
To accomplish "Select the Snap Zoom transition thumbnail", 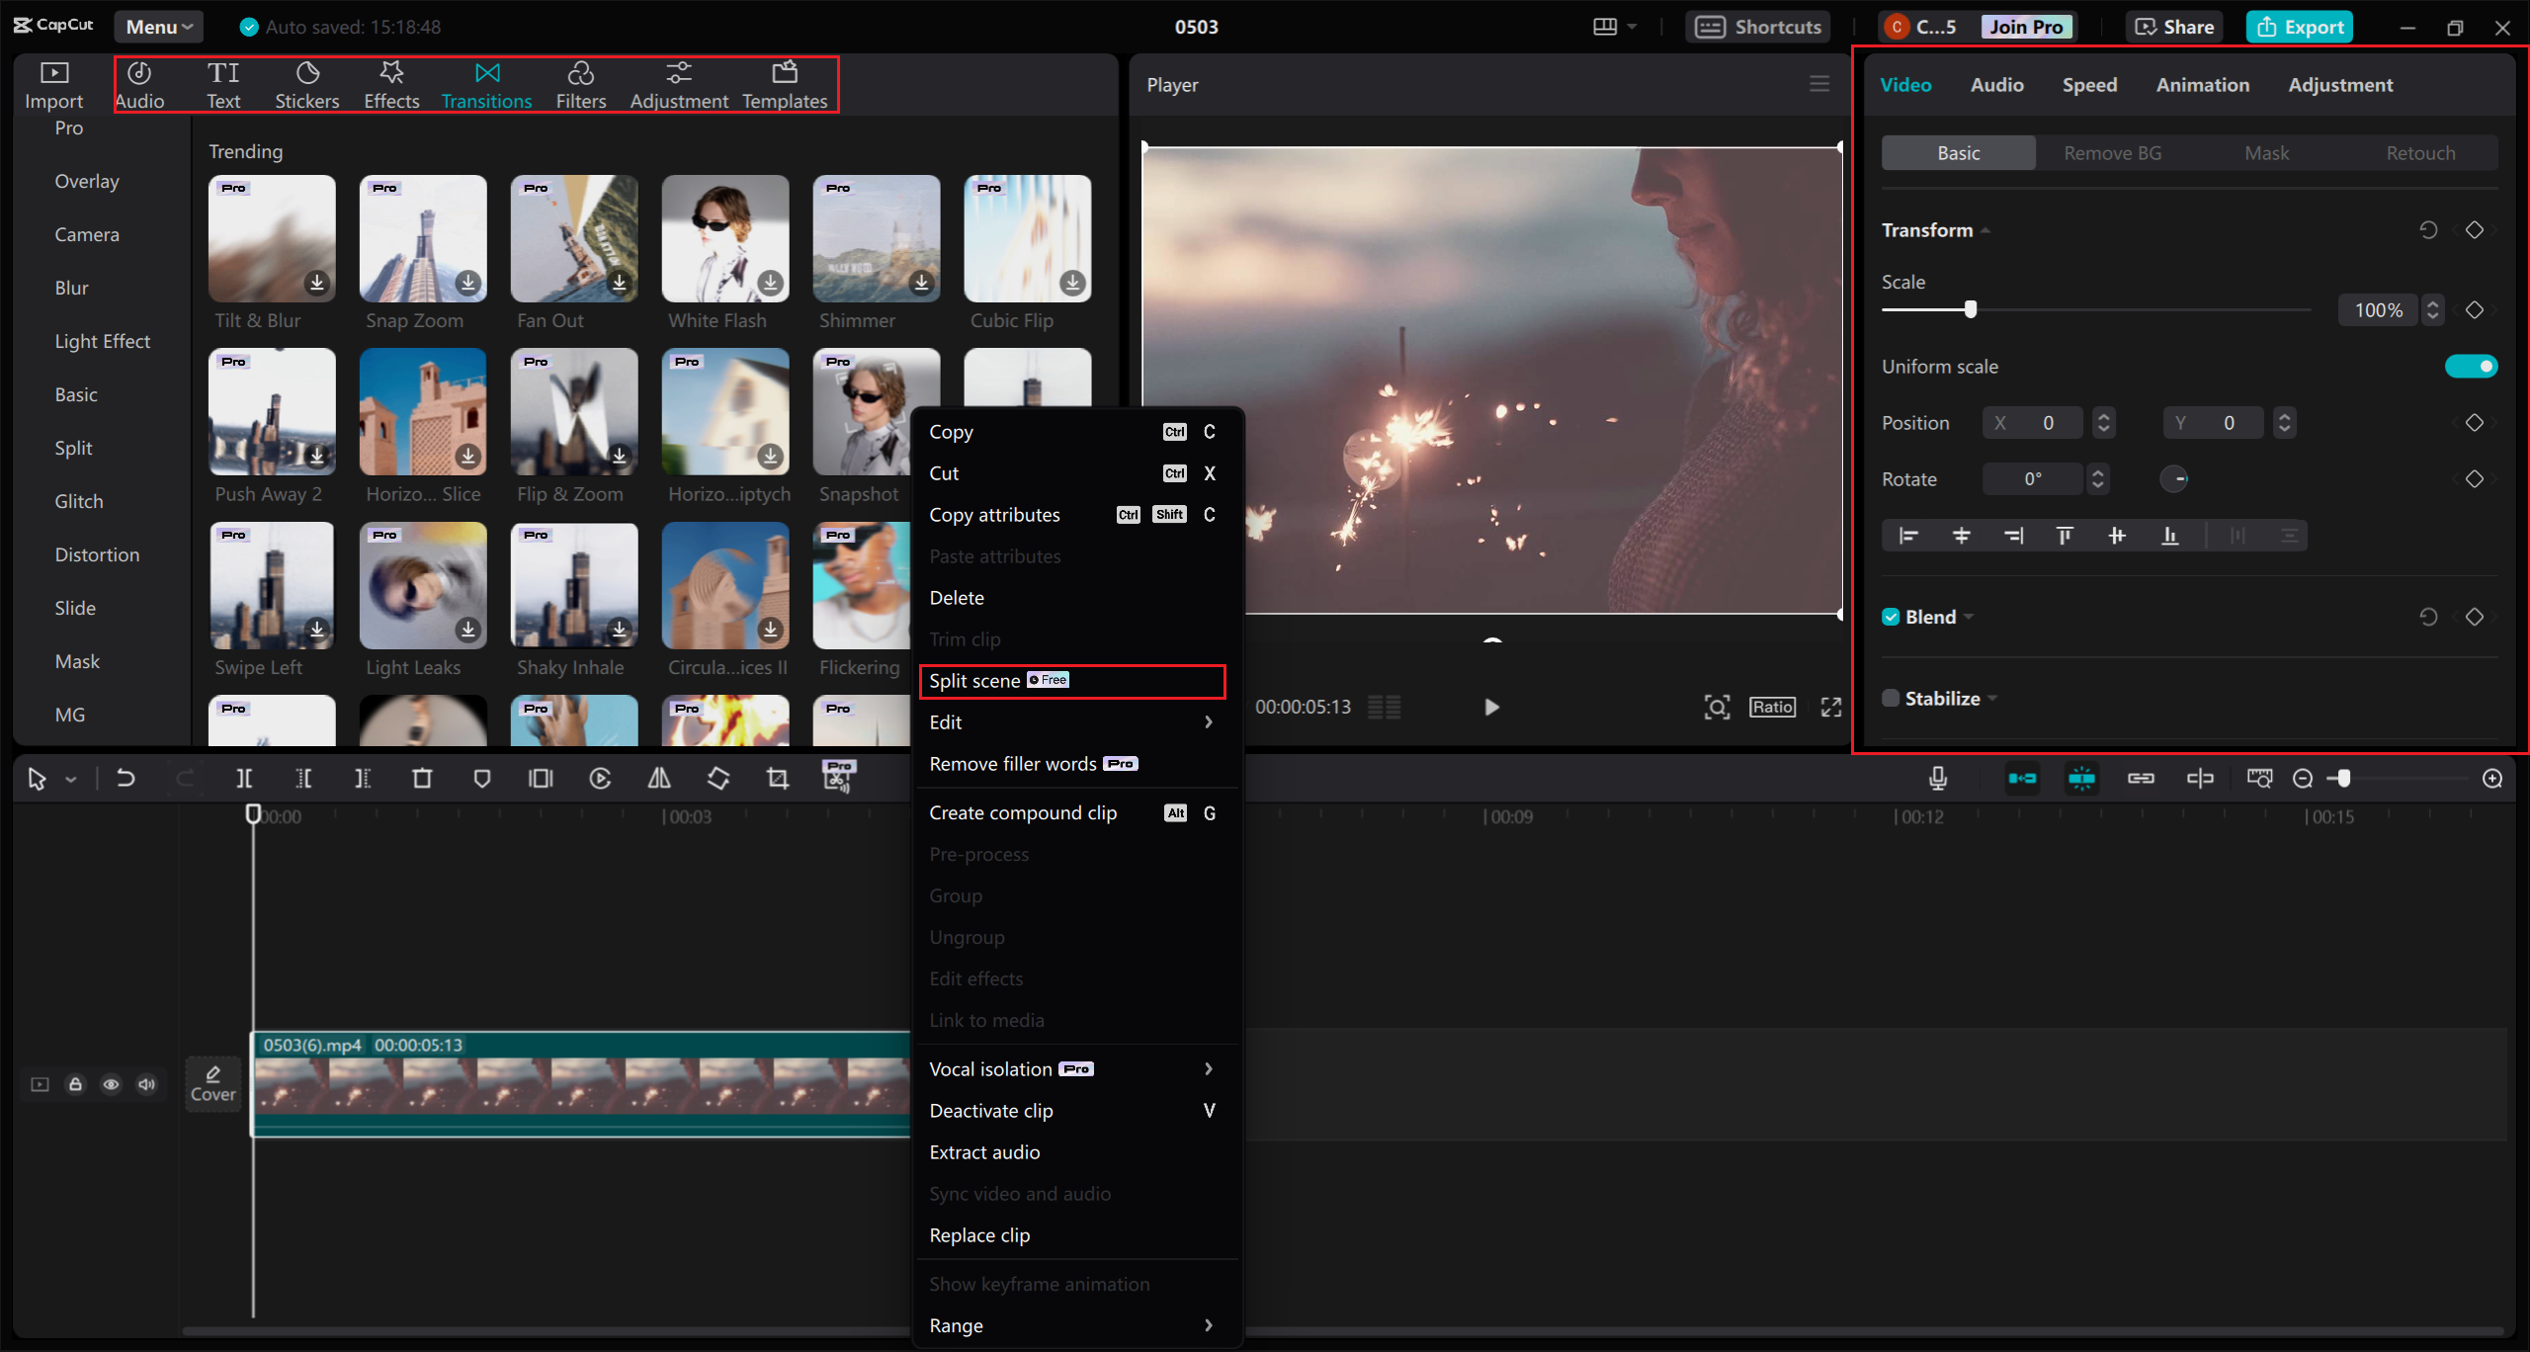I will pos(422,237).
